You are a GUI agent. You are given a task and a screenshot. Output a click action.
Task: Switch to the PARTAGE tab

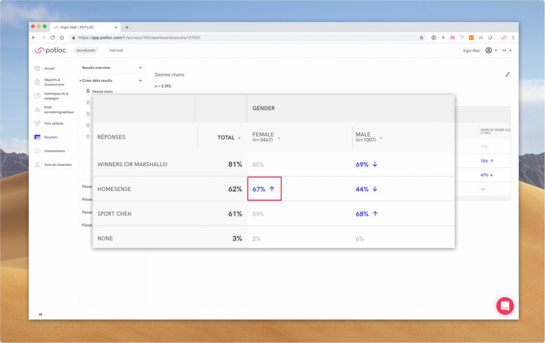click(117, 50)
